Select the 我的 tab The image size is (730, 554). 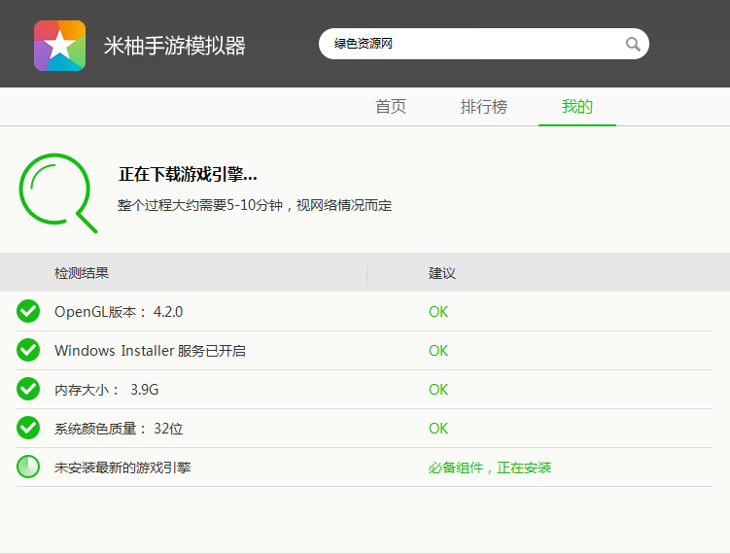tap(576, 107)
